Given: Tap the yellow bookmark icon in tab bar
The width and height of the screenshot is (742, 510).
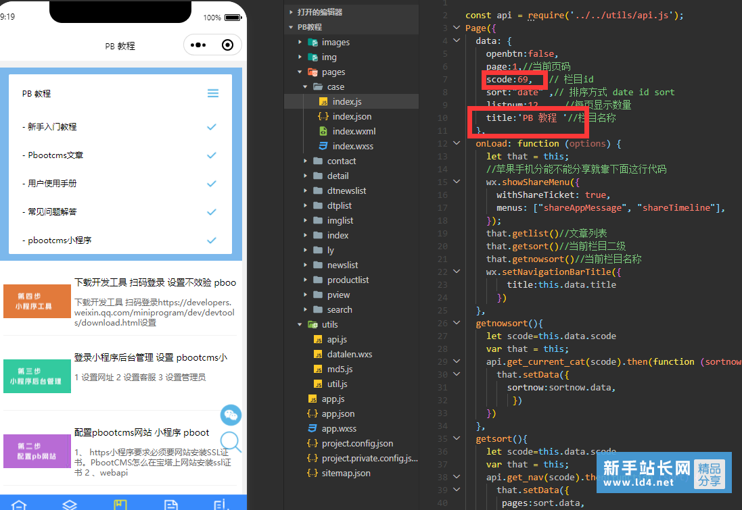Looking at the screenshot, I should [120, 505].
